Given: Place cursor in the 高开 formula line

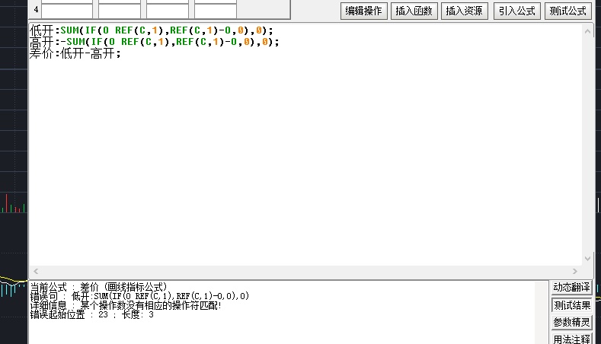Looking at the screenshot, I should [x=155, y=42].
